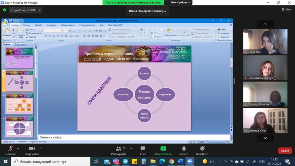Viewport: 295px width, 166px height.
Task: Click the Windows search box
Action: click(51, 161)
